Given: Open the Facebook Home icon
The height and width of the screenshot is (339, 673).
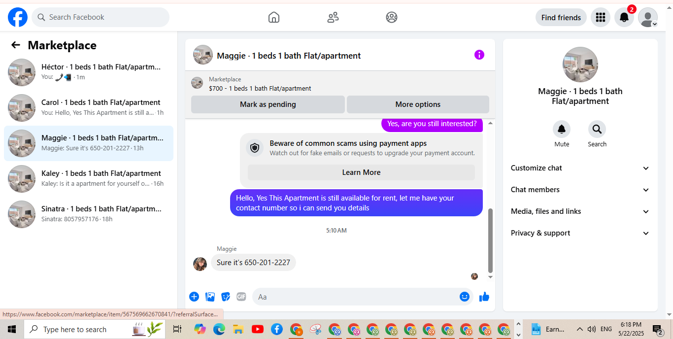Looking at the screenshot, I should click(274, 17).
